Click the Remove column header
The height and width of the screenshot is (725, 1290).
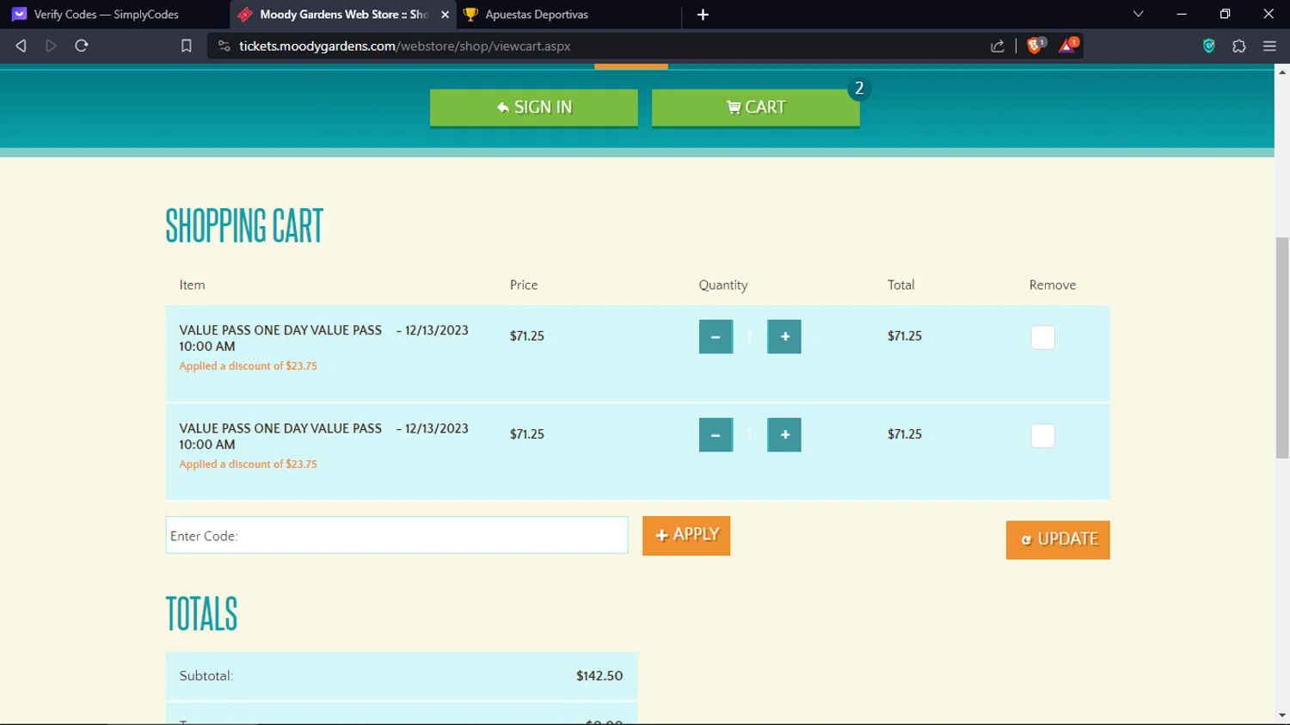point(1053,285)
